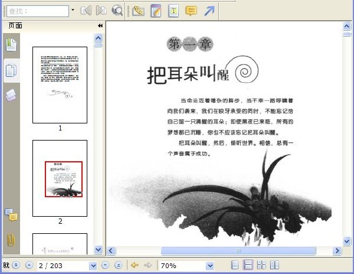
Task: Open the find box dropdown arrow
Action: [x=73, y=9]
